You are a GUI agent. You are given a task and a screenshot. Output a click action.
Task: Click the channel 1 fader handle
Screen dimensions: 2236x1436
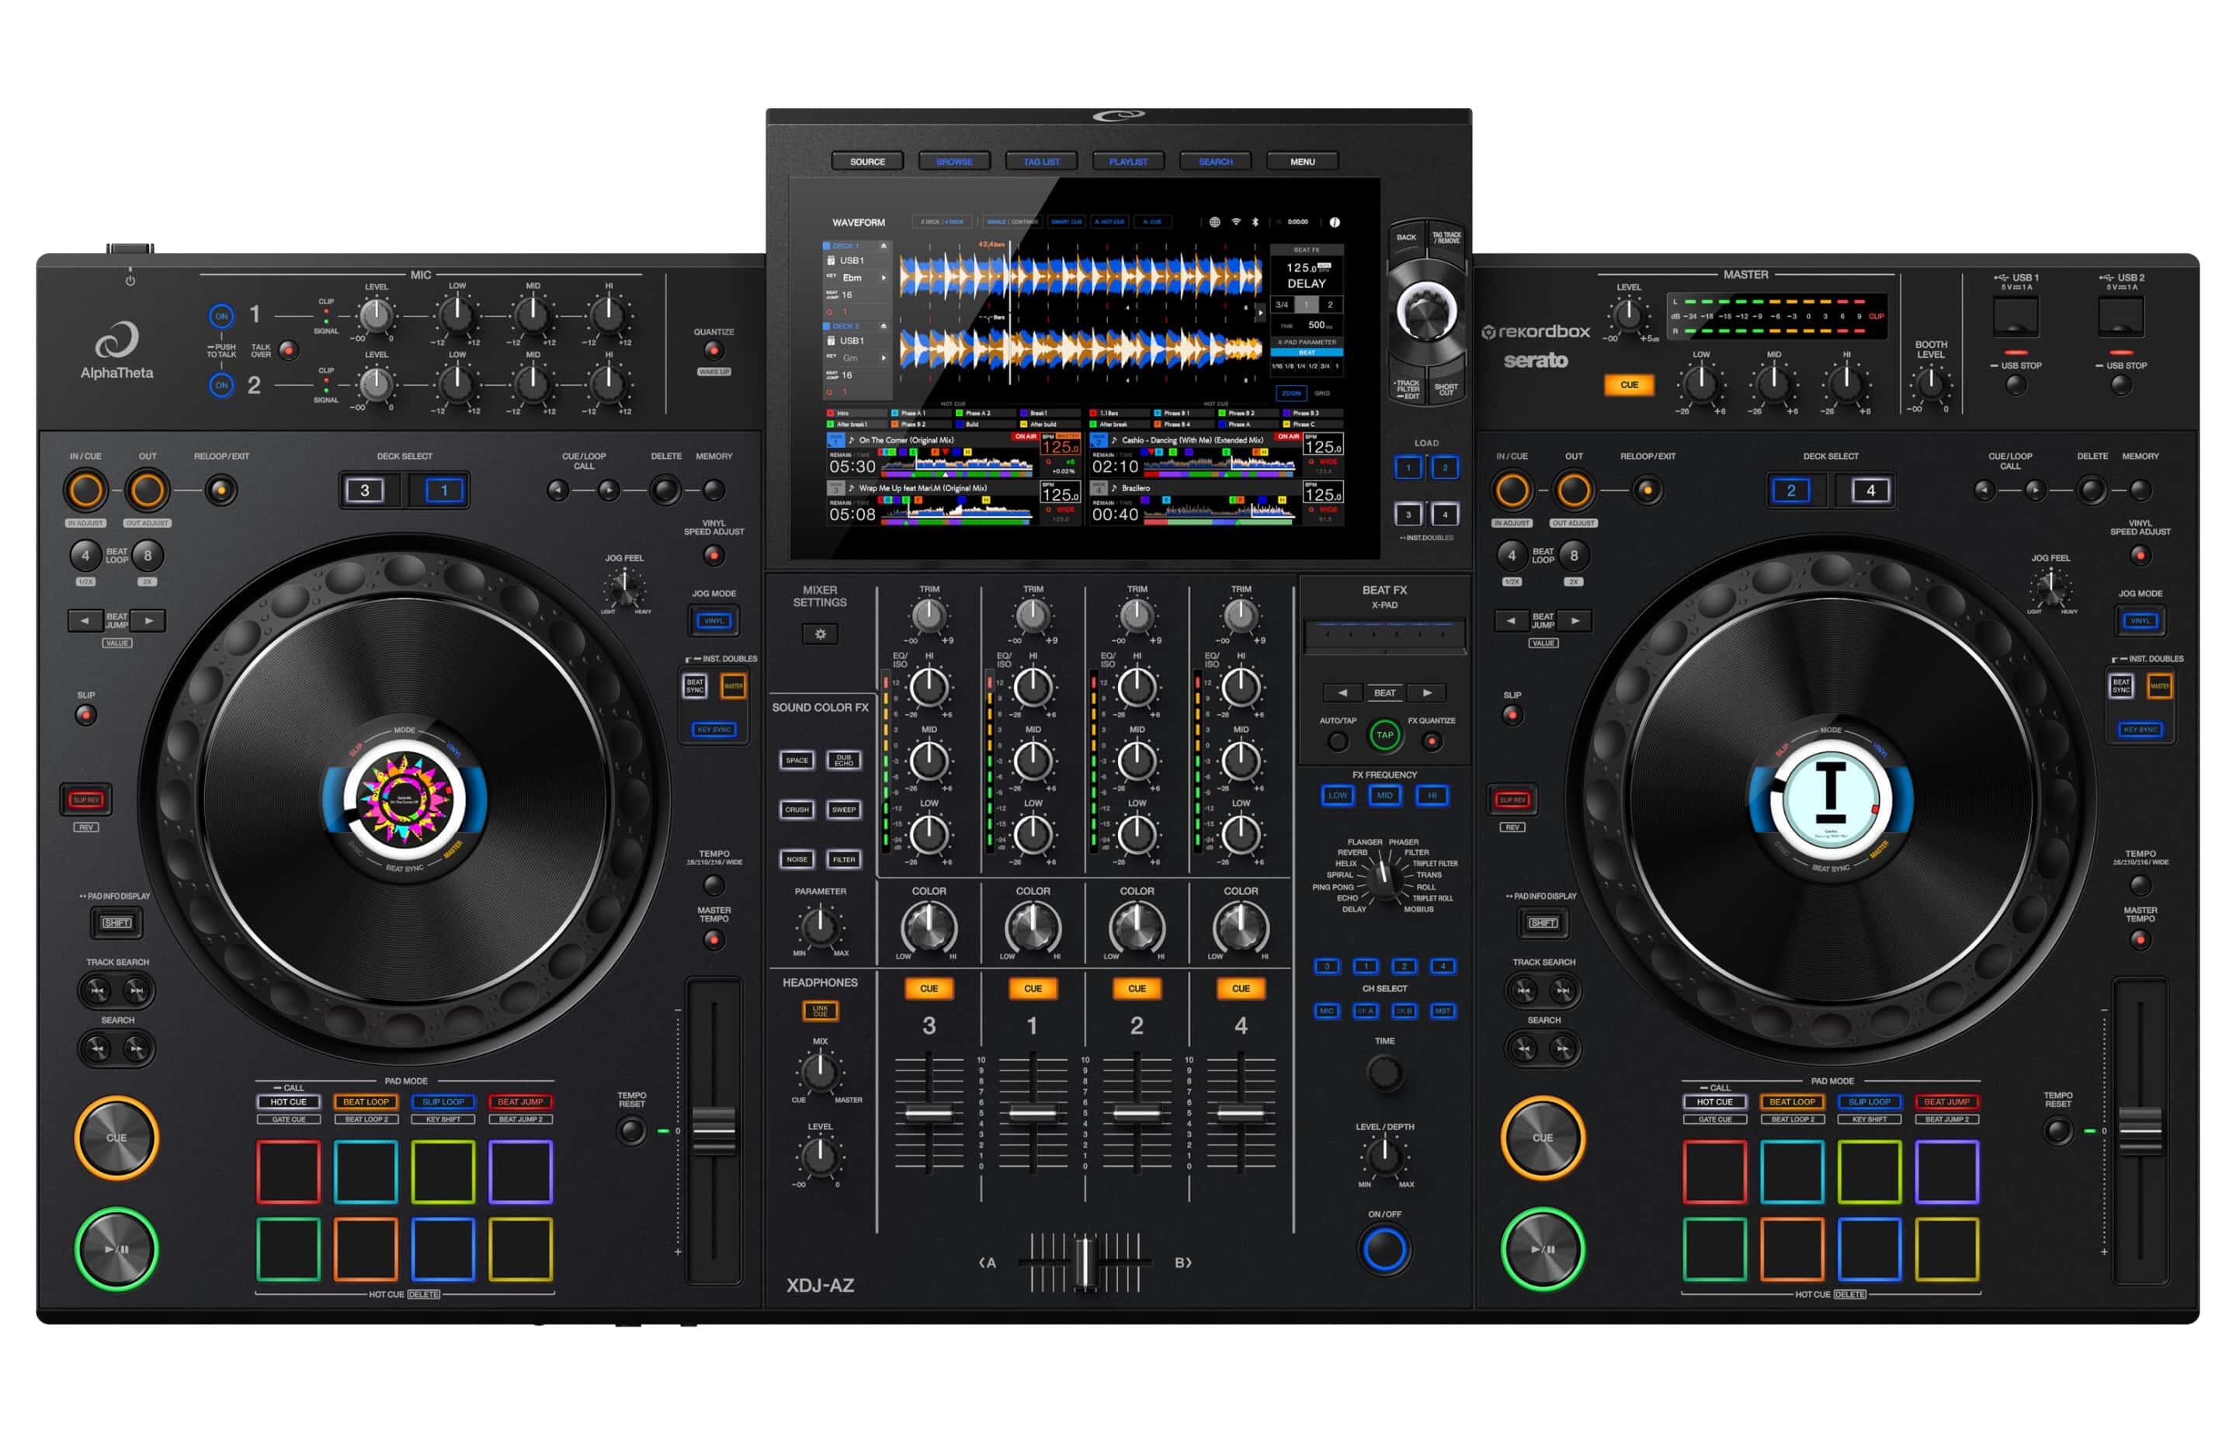(1033, 1113)
